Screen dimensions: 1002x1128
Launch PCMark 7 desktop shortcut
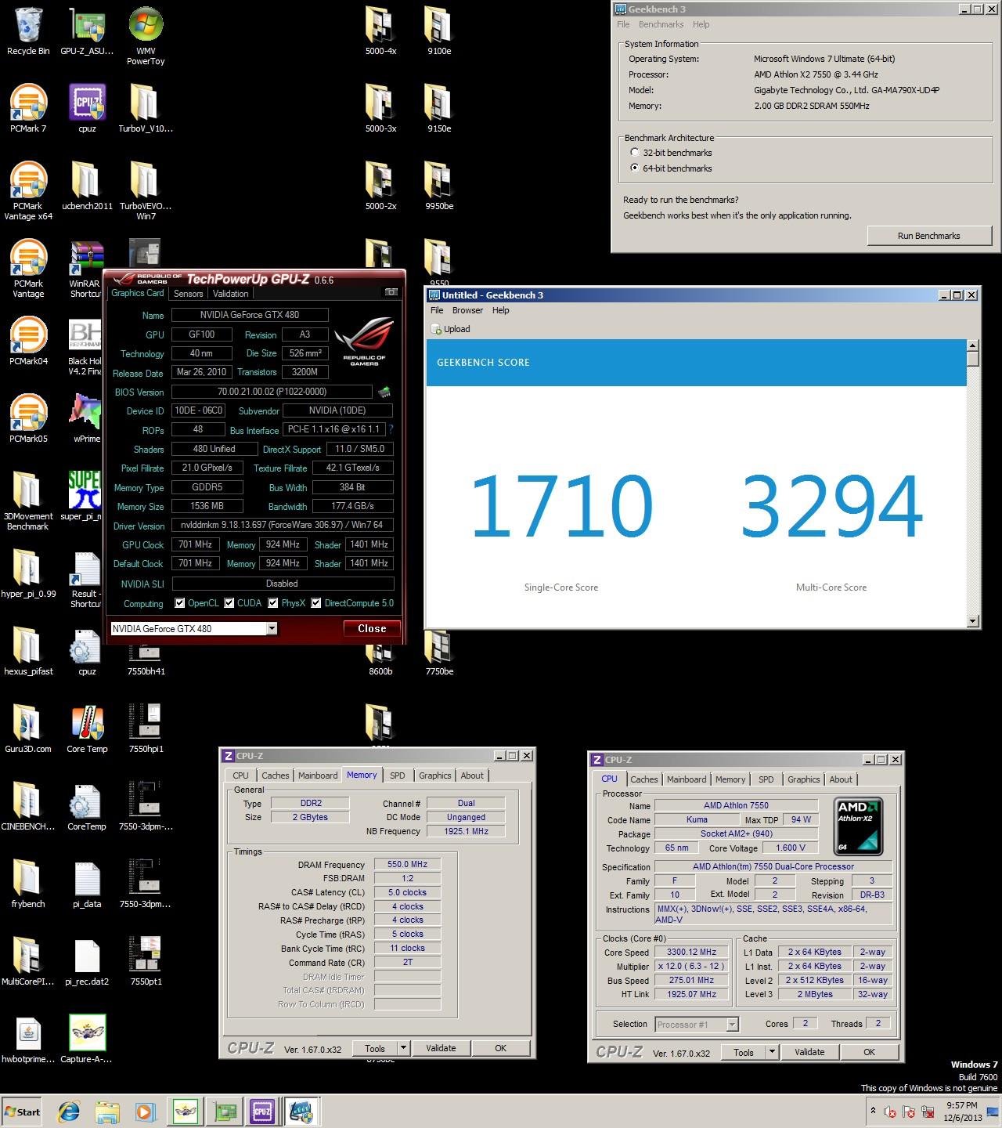[x=28, y=109]
